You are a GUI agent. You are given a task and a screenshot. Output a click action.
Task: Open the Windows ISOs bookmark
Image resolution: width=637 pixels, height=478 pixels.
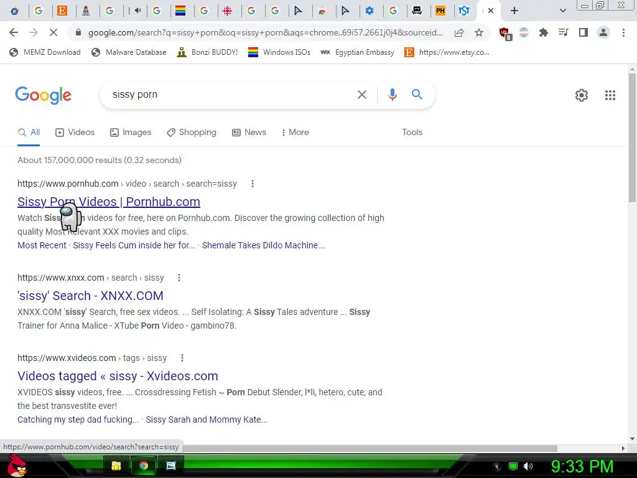click(x=279, y=52)
